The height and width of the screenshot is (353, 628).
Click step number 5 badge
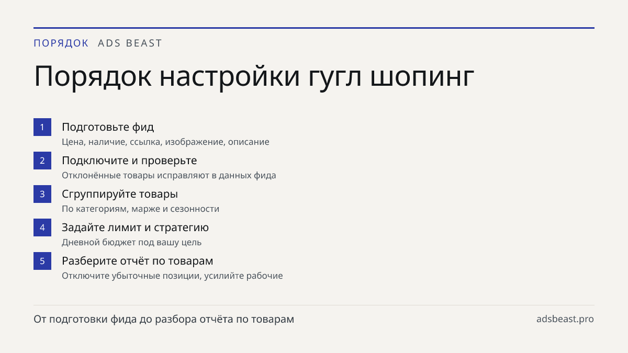(42, 261)
